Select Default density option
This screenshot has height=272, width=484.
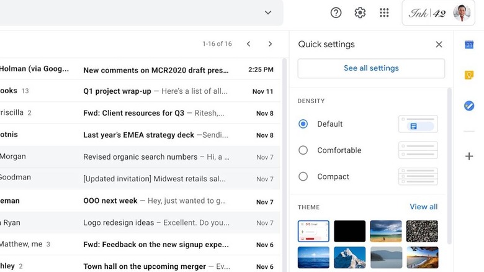click(x=303, y=124)
